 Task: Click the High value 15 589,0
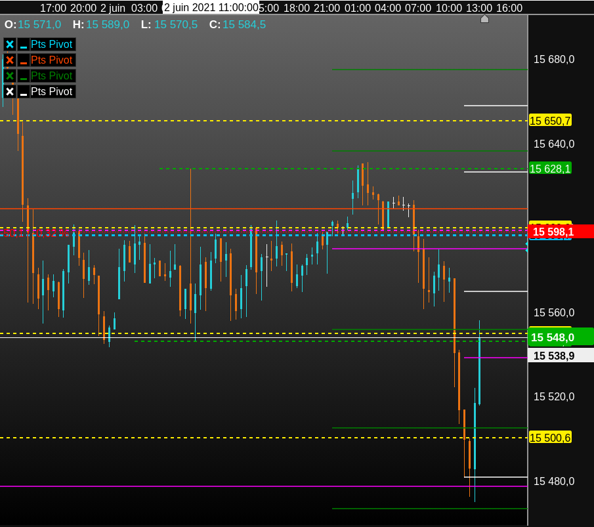point(108,25)
